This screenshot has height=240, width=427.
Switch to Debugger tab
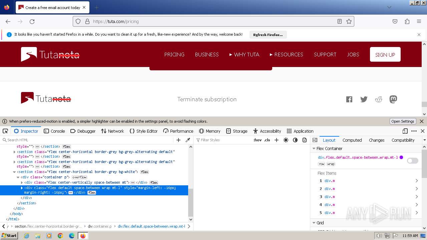[x=83, y=131]
